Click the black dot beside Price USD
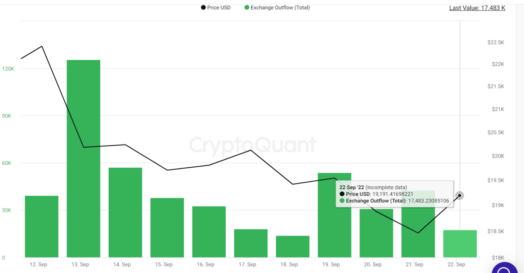 [203, 8]
